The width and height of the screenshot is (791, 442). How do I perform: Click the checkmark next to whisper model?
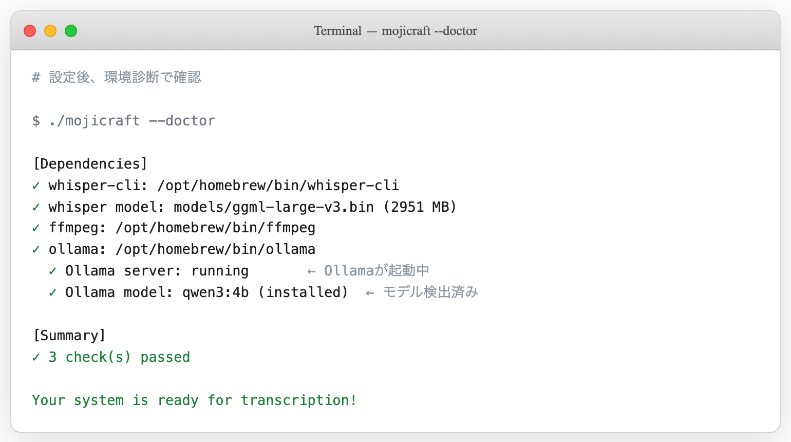pyautogui.click(x=36, y=207)
